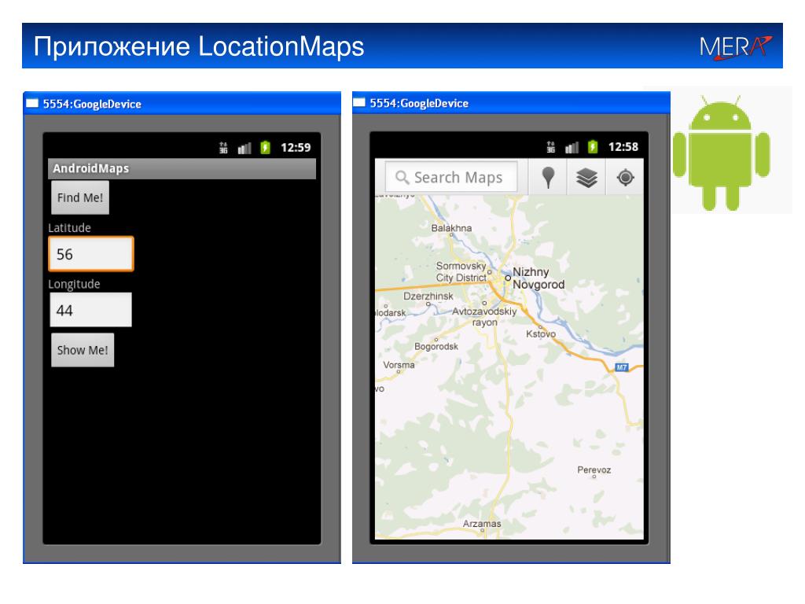Click the battery icon in maps emulator
This screenshot has height=604, width=805.
(593, 147)
